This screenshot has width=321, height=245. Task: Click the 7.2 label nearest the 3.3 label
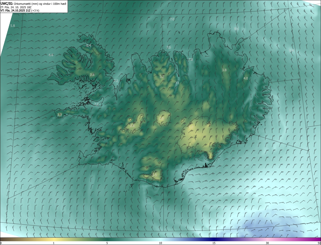(x=96, y=104)
